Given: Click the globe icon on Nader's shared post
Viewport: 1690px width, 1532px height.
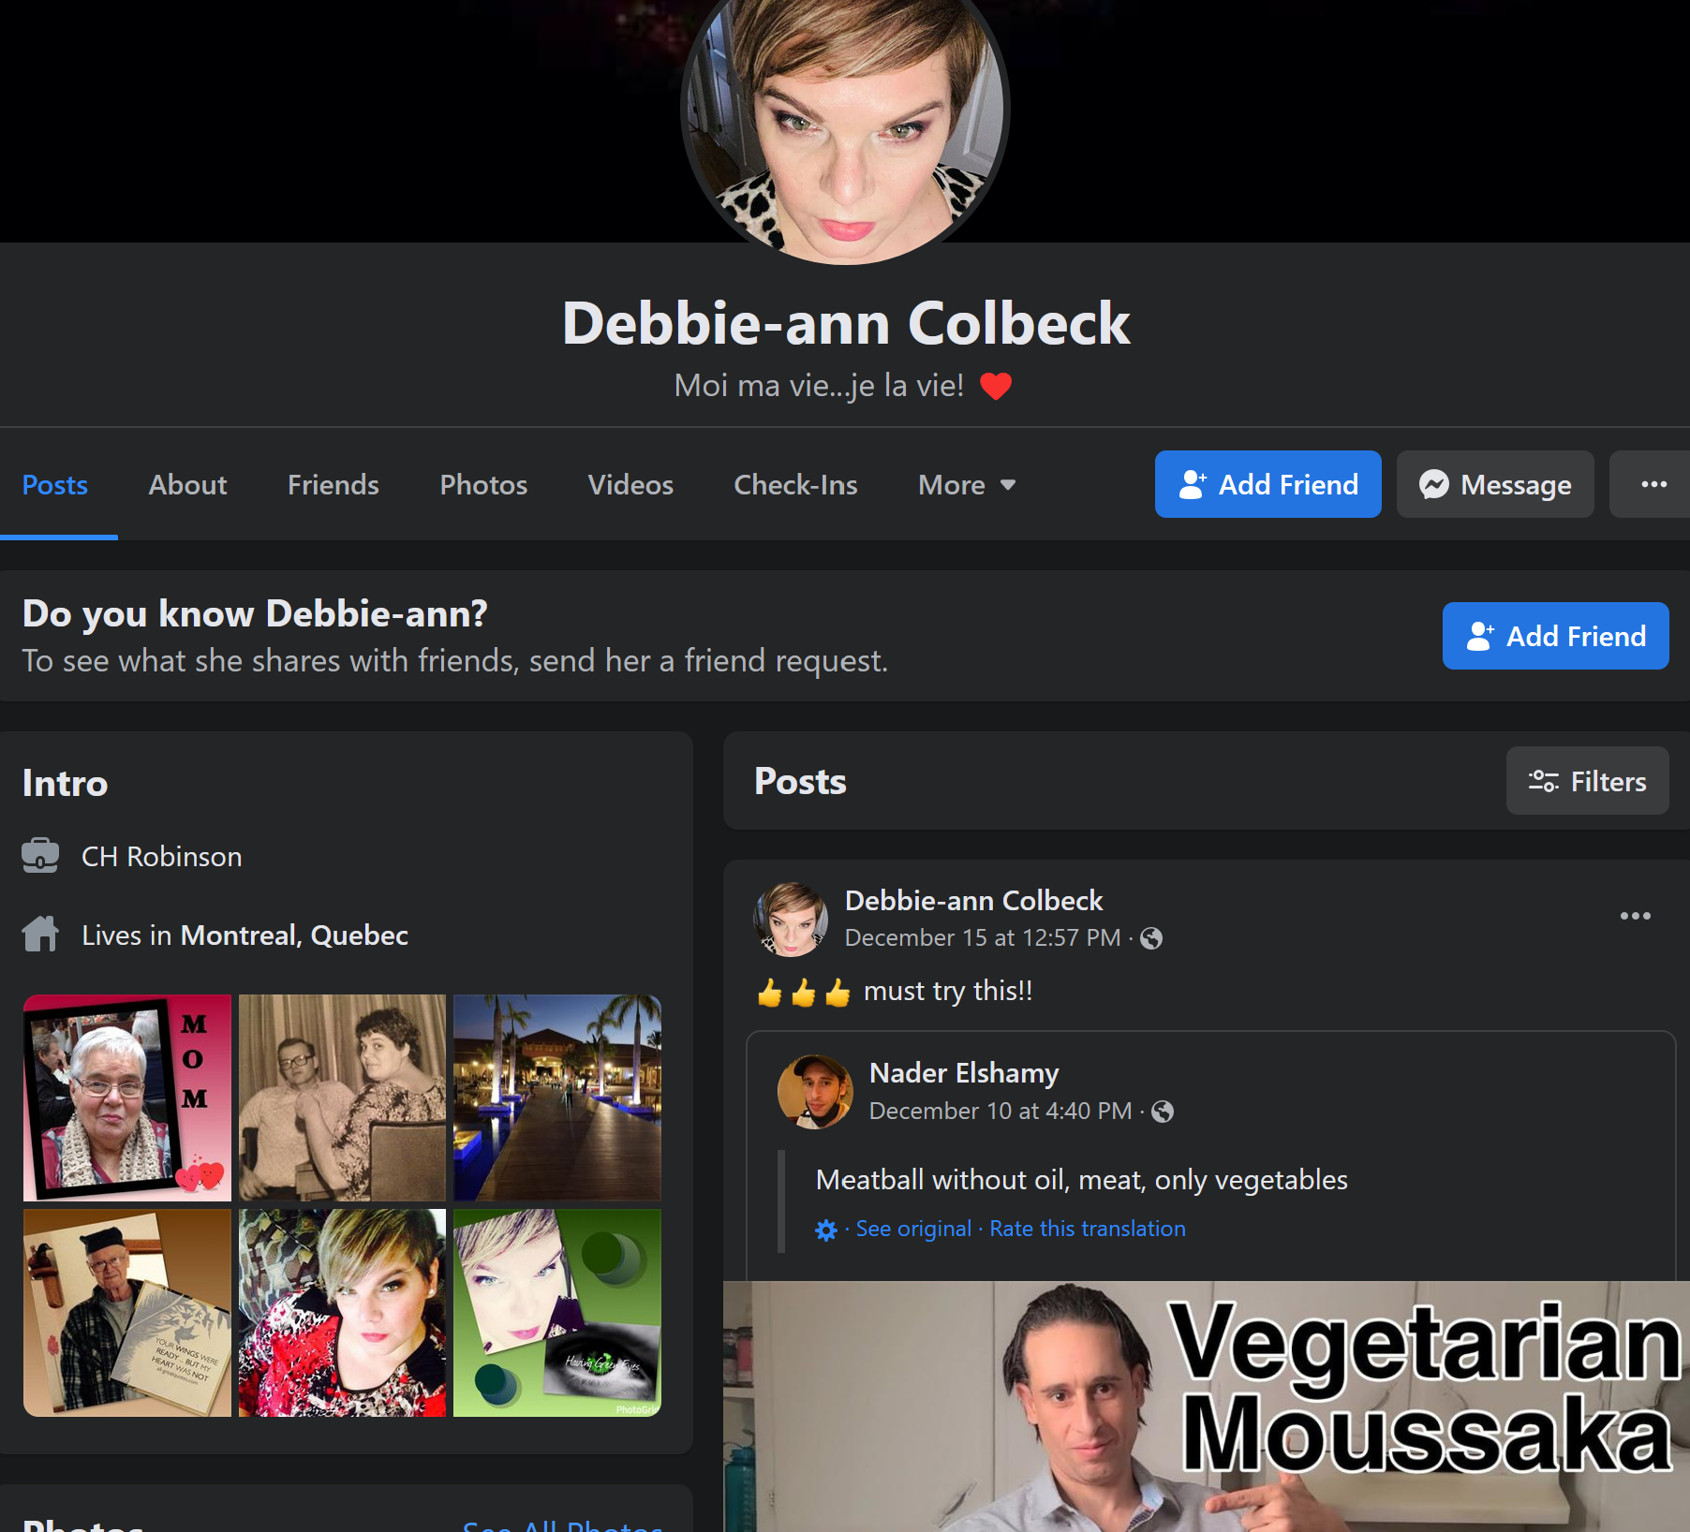Looking at the screenshot, I should click(1163, 1112).
